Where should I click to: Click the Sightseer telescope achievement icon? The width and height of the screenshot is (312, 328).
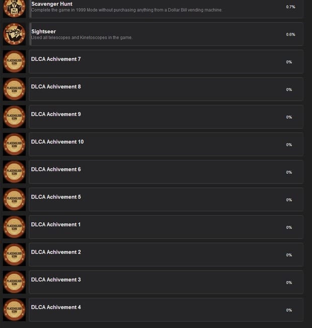(14, 34)
